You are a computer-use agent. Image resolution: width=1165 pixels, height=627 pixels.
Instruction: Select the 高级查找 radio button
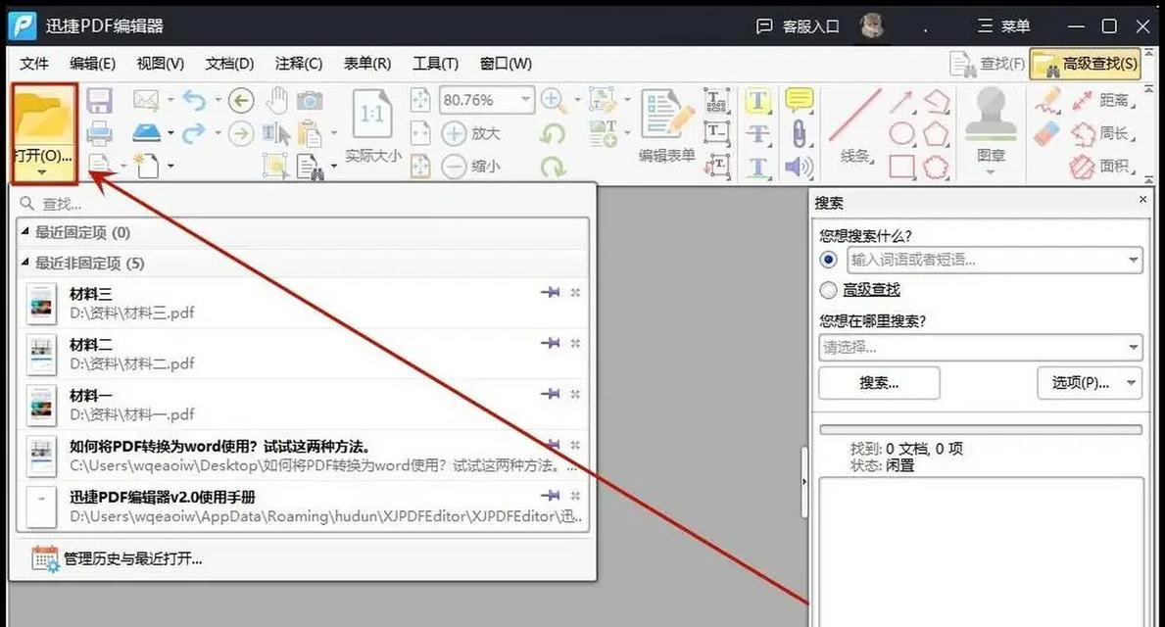pos(828,290)
